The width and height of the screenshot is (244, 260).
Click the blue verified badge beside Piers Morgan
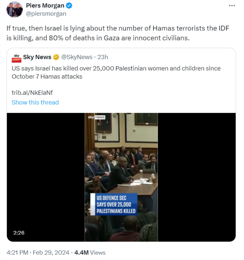point(69,6)
